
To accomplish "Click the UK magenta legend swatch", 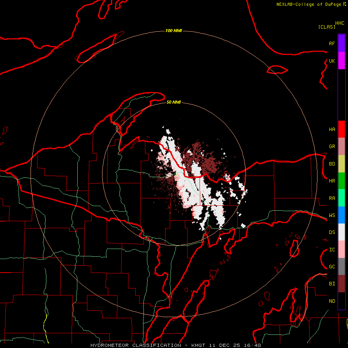I will pyautogui.click(x=341, y=61).
